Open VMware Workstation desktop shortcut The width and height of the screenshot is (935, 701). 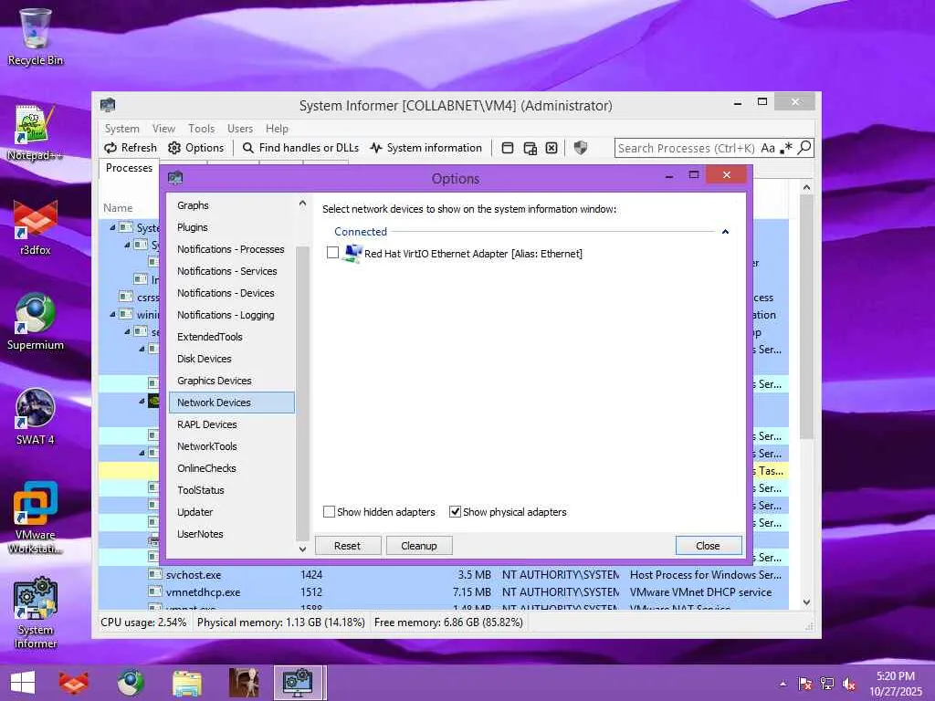36,518
